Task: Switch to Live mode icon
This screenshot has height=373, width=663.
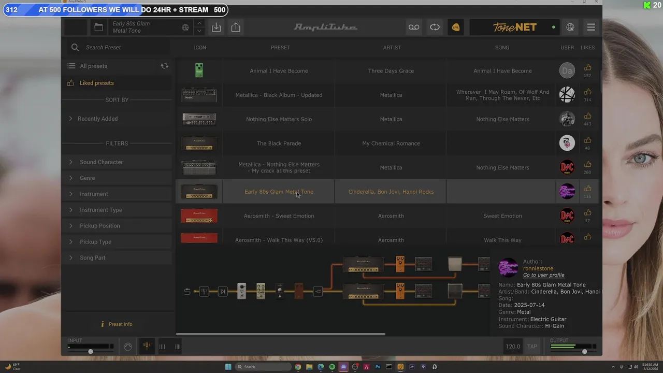Action: [456, 27]
